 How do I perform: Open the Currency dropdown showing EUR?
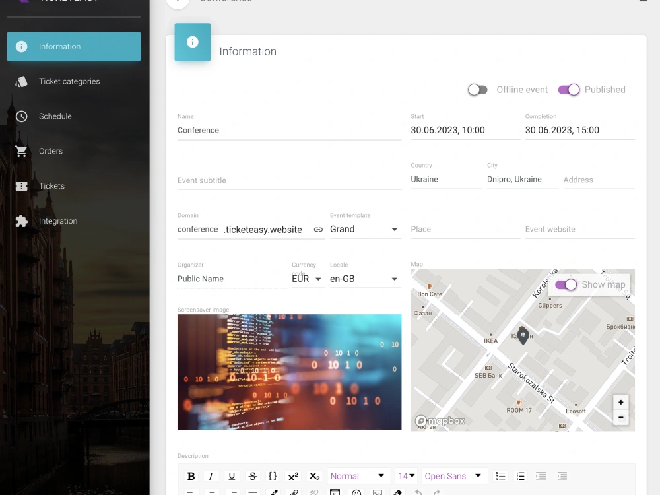(308, 279)
